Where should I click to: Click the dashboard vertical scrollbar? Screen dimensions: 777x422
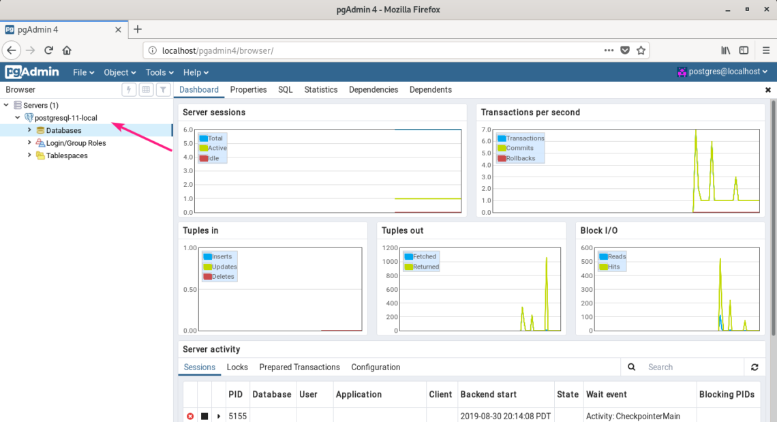pos(772,218)
